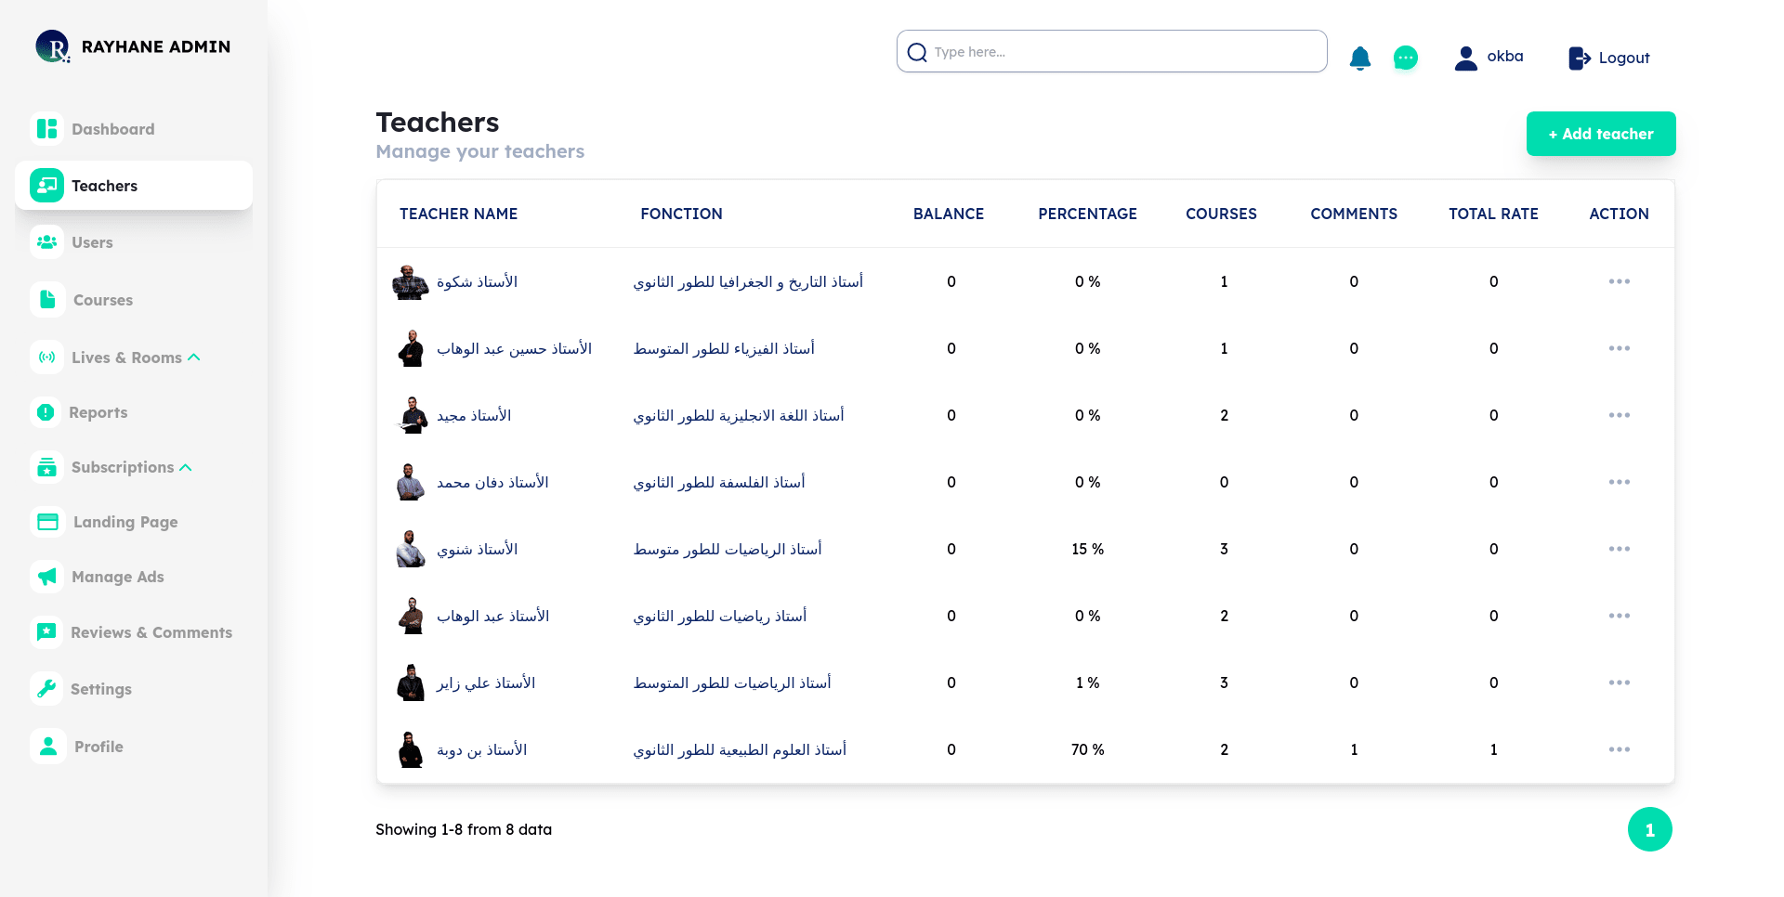Click the Profile person icon
This screenshot has width=1784, height=897.
[x=48, y=746]
